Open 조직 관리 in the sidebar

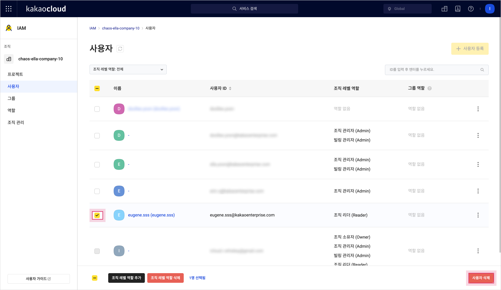39,122
